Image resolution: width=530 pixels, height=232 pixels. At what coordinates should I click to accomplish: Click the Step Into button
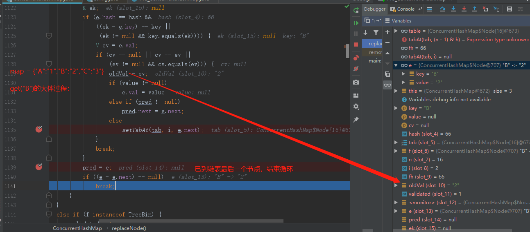pyautogui.click(x=453, y=9)
